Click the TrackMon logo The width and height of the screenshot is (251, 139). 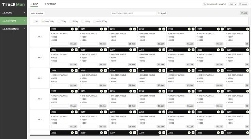click(x=13, y=4)
